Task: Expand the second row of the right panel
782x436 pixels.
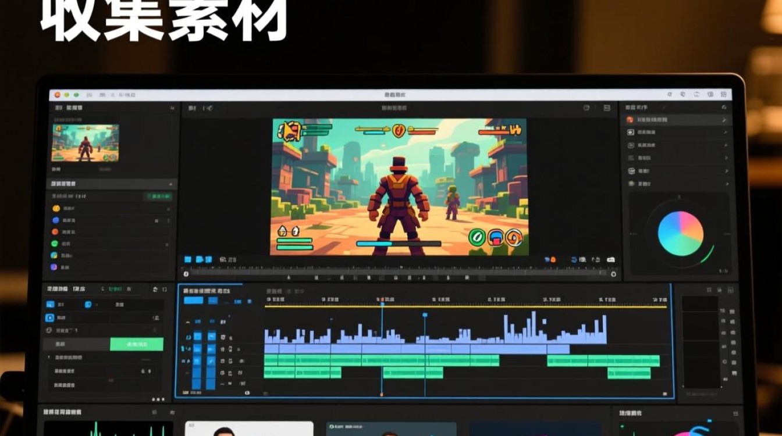Action: click(x=725, y=133)
